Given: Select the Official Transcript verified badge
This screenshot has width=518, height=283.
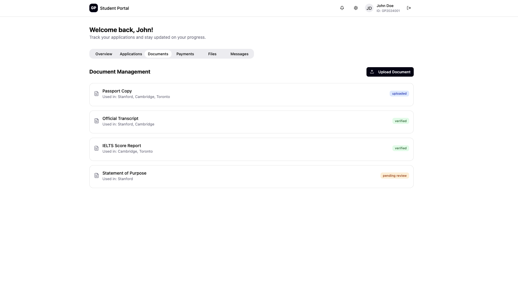Looking at the screenshot, I should click(x=401, y=121).
